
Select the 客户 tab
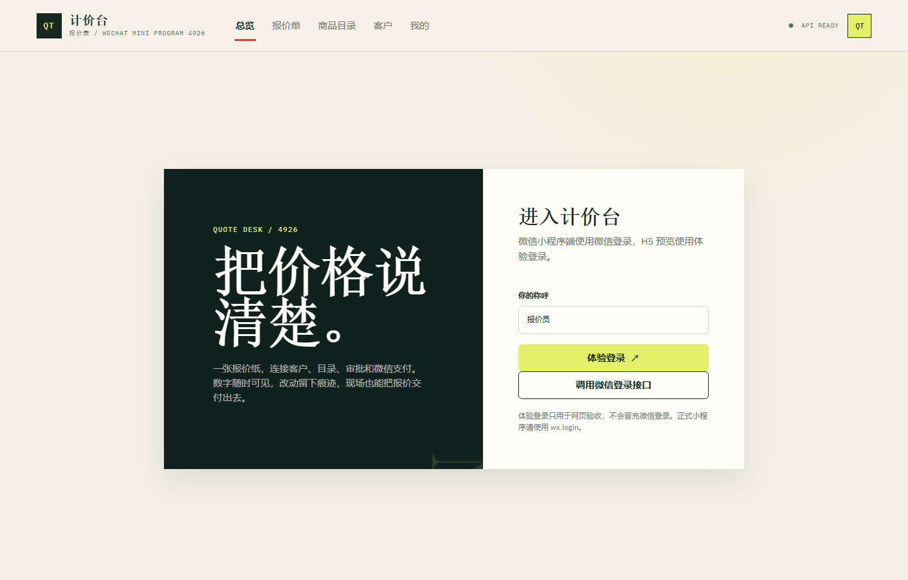pos(383,26)
